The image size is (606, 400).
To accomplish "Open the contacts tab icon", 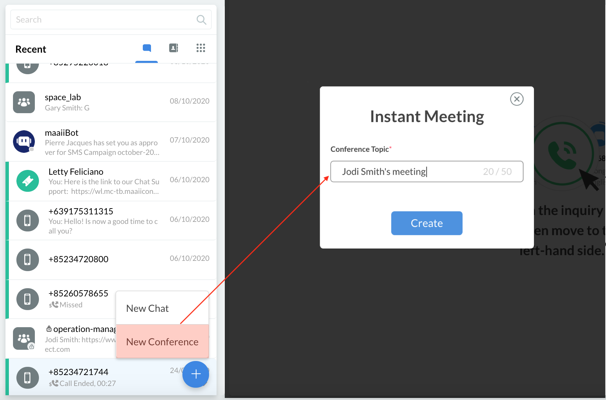I will tap(174, 48).
